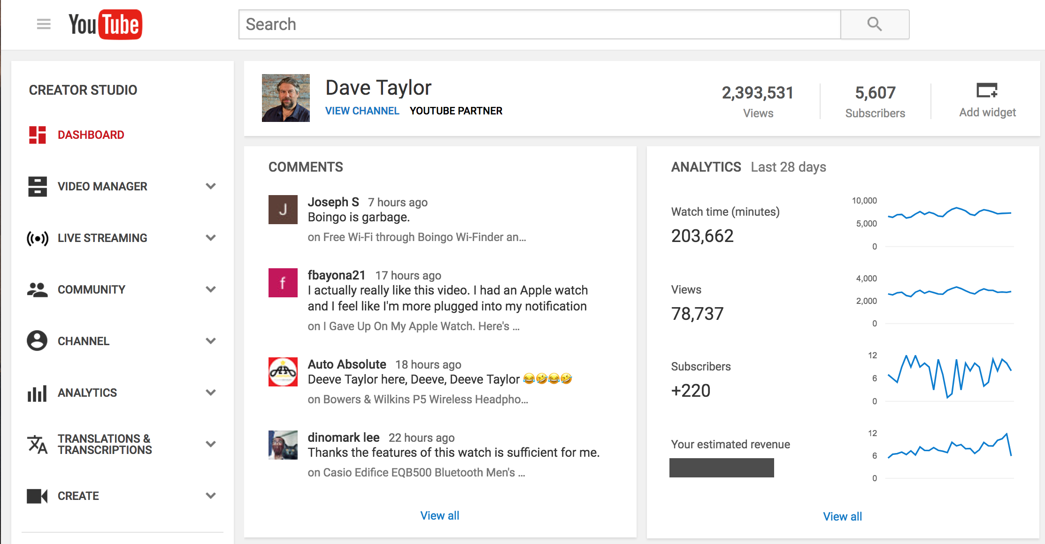
Task: Click the Create camera icon
Action: pyautogui.click(x=38, y=496)
